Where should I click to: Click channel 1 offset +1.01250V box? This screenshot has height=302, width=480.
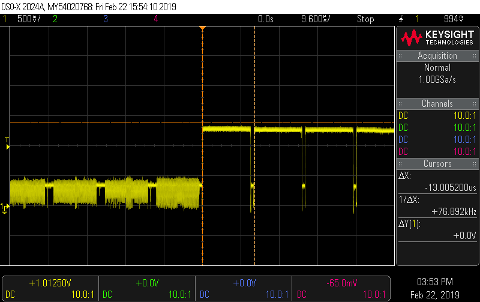point(50,289)
